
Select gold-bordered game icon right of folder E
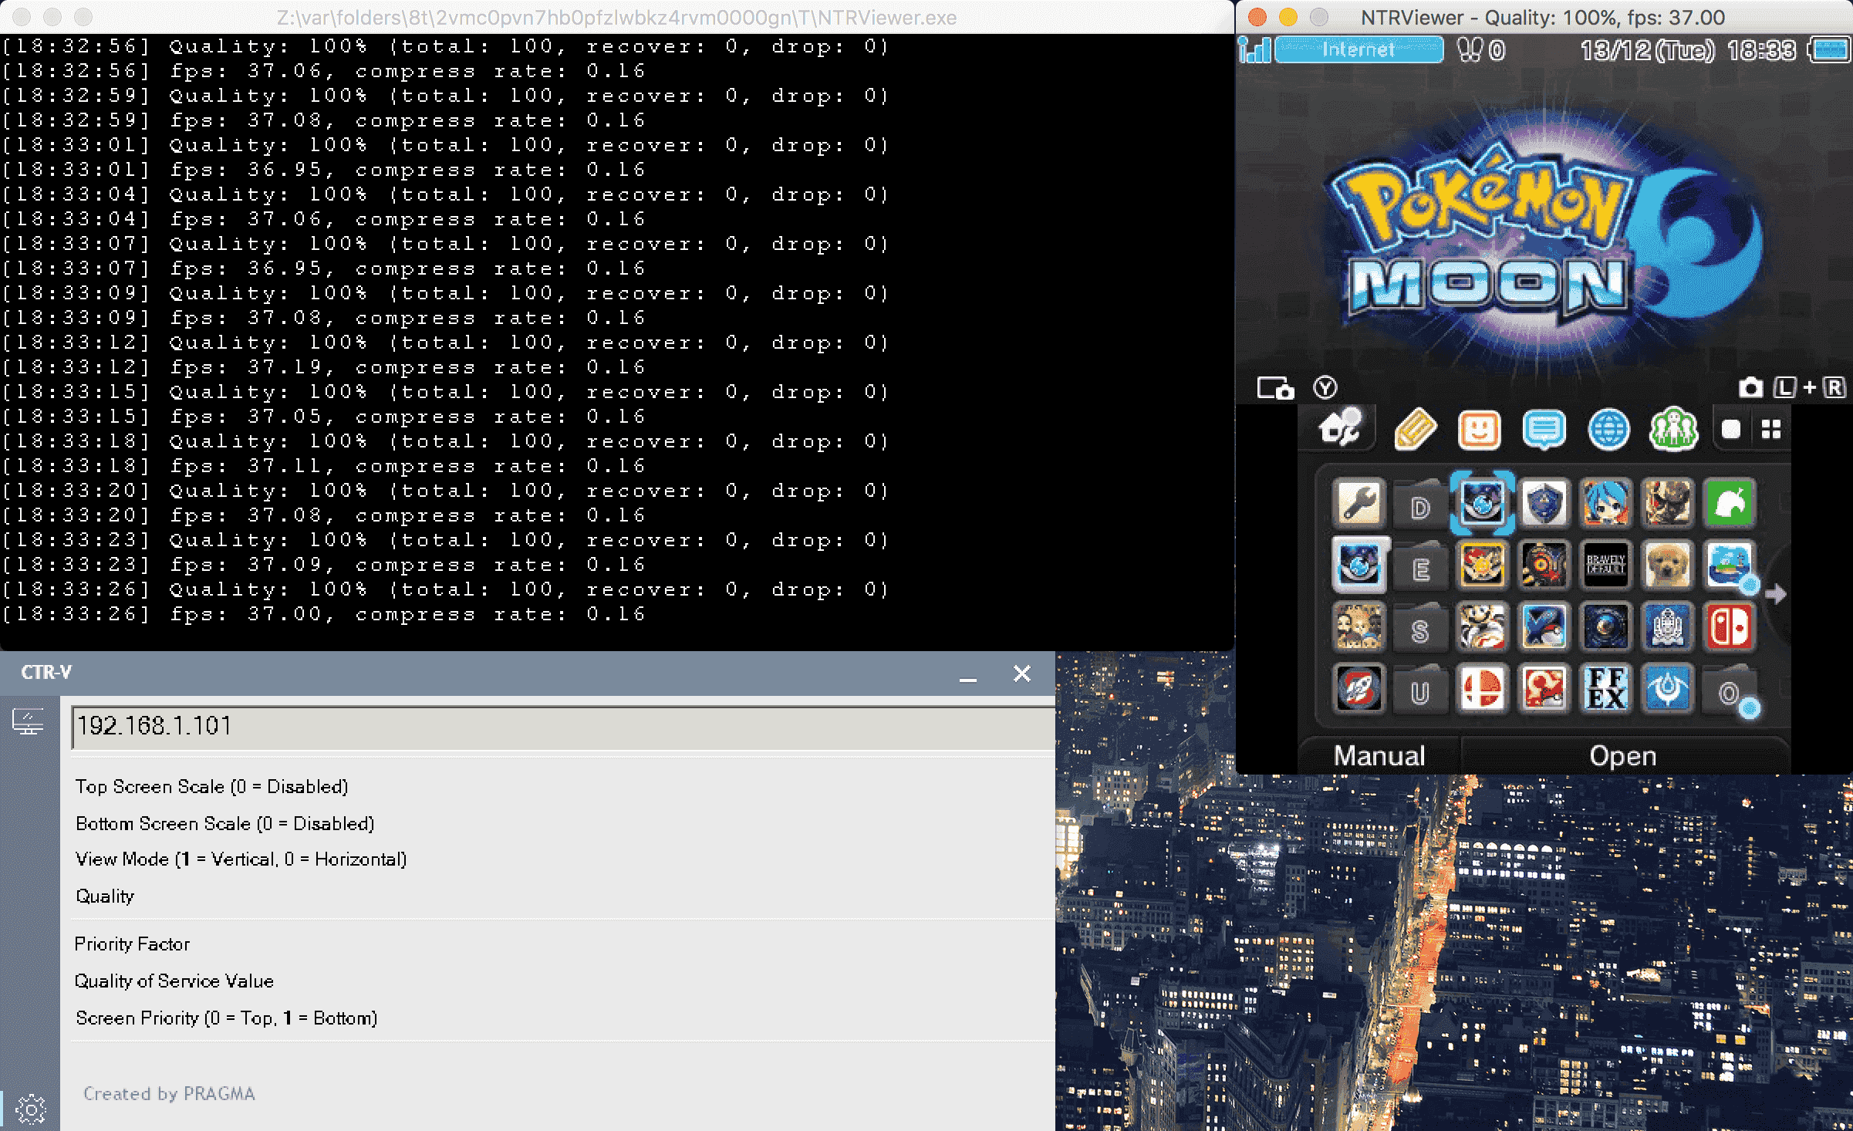click(x=1482, y=565)
